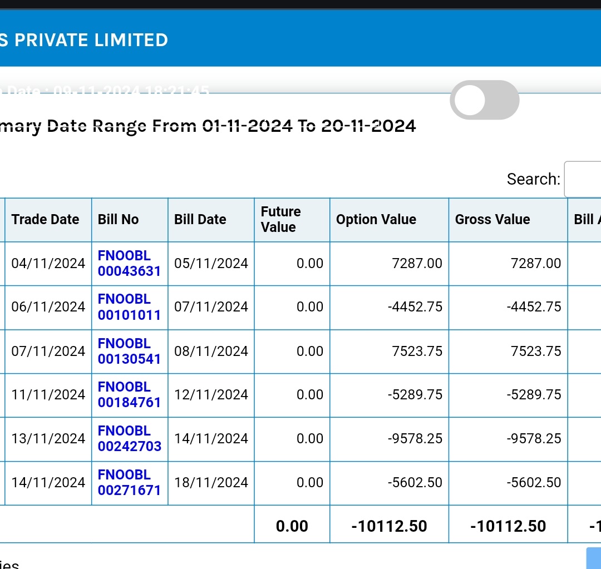Screen dimensions: 601x569
Task: Select bill date 05/11/2024 cell
Action: [x=211, y=264]
